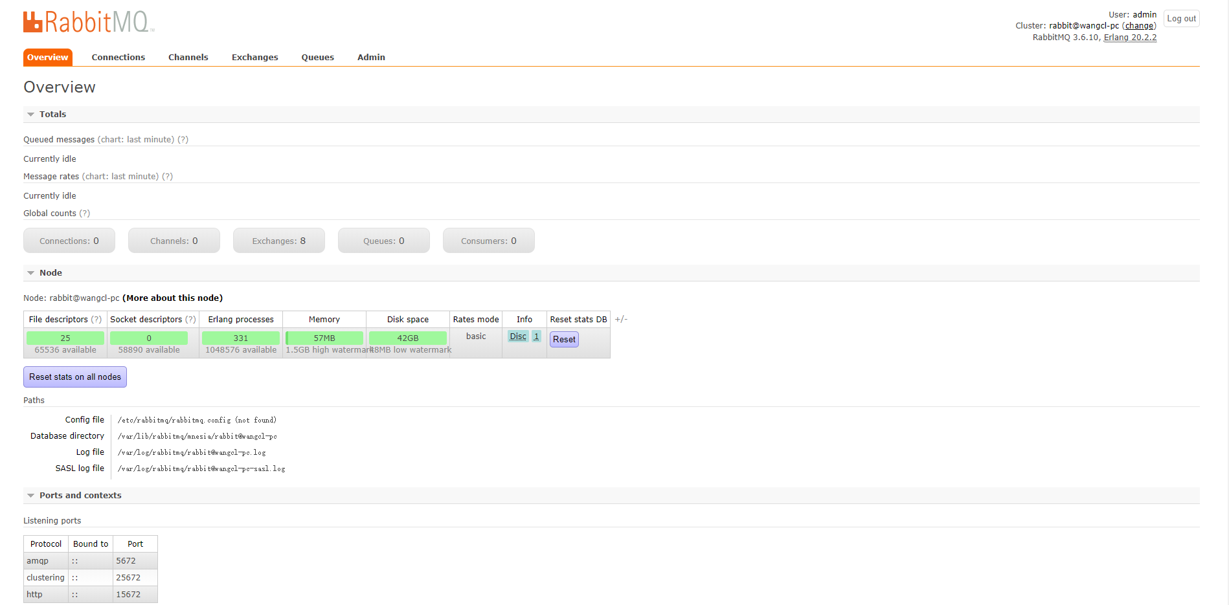Click the Memory 57MB usage bar
Image resolution: width=1229 pixels, height=605 pixels.
coord(324,338)
